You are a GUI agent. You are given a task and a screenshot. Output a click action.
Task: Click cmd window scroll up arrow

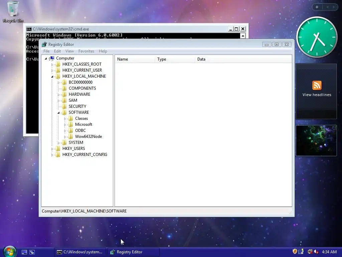[x=243, y=36]
